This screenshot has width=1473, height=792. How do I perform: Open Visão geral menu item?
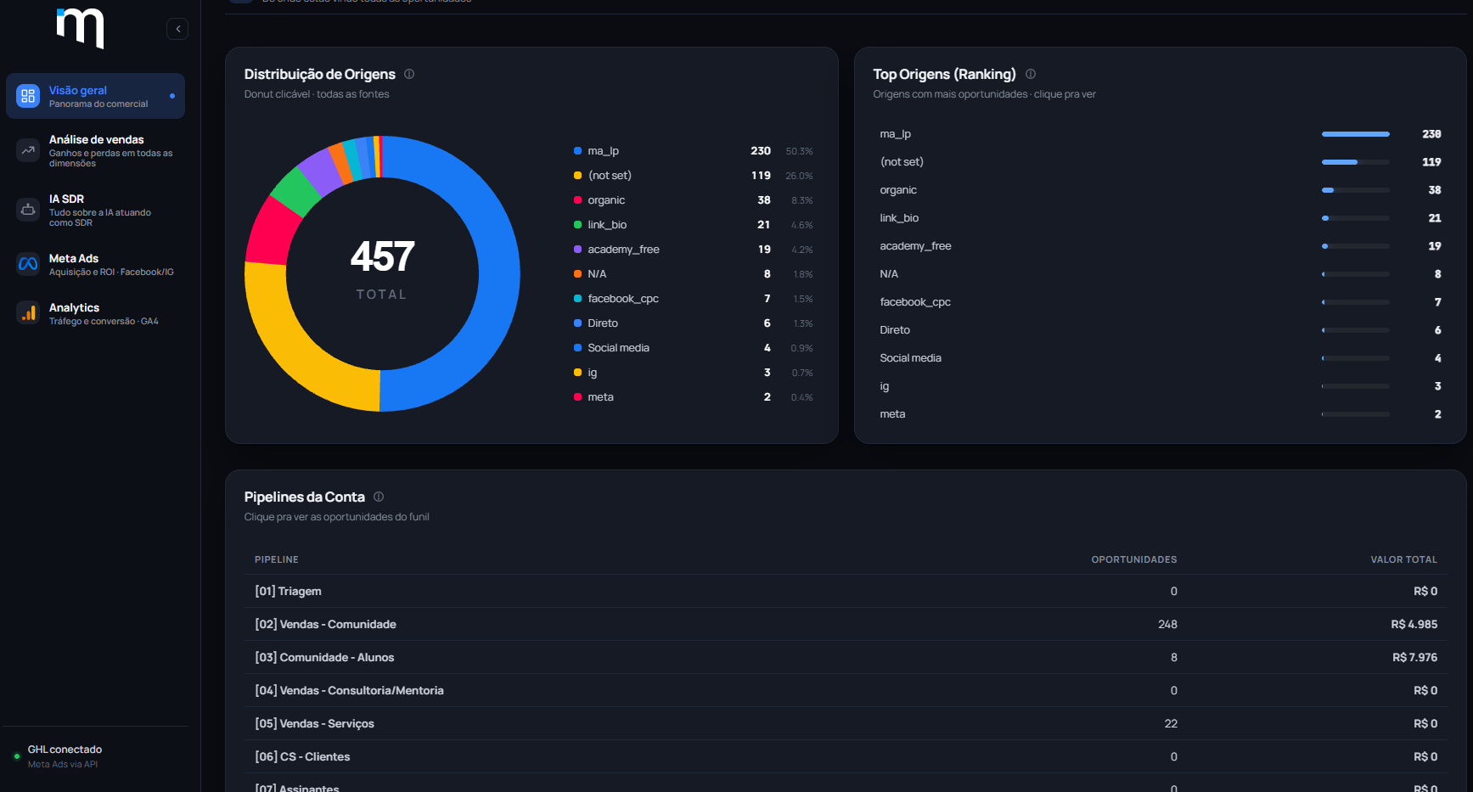(x=95, y=96)
